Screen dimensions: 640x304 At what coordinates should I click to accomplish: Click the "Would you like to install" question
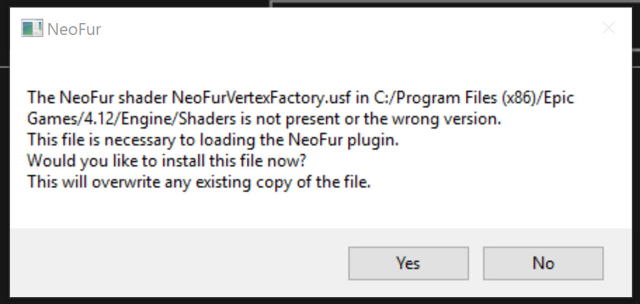[x=125, y=162]
